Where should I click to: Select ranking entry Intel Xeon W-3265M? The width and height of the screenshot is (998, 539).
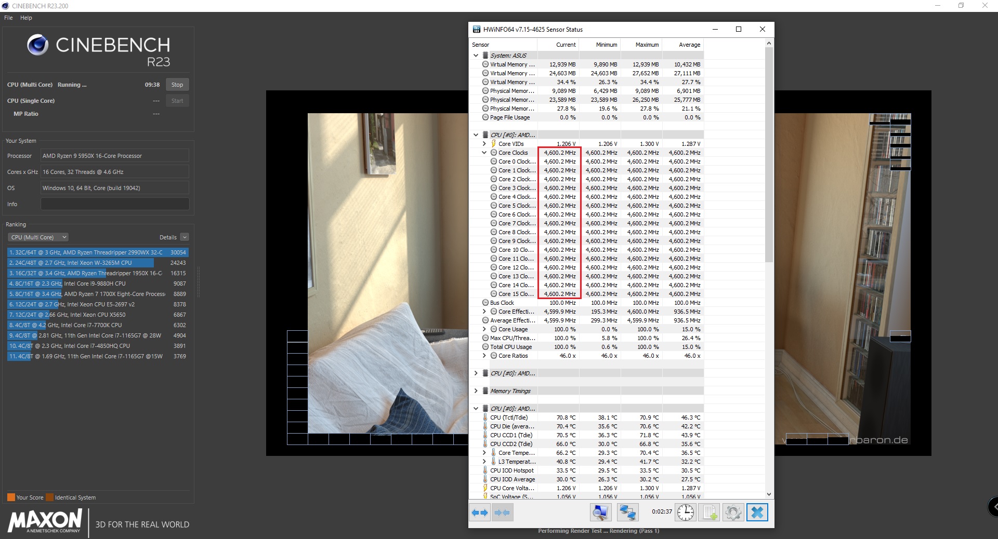click(98, 263)
